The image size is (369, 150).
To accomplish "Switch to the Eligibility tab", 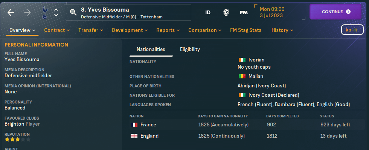I will click(190, 49).
